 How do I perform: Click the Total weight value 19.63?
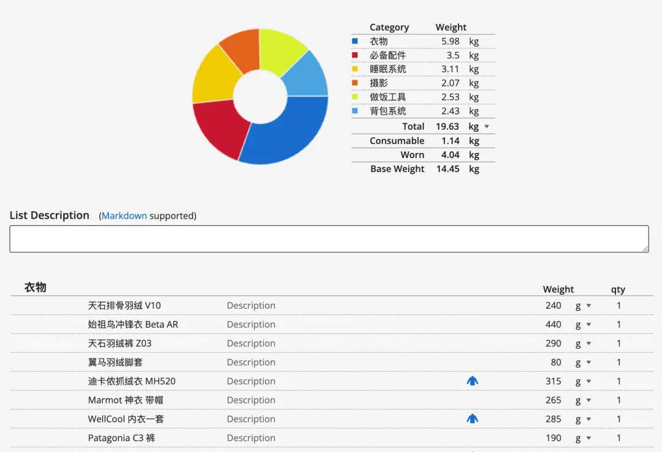click(x=447, y=127)
